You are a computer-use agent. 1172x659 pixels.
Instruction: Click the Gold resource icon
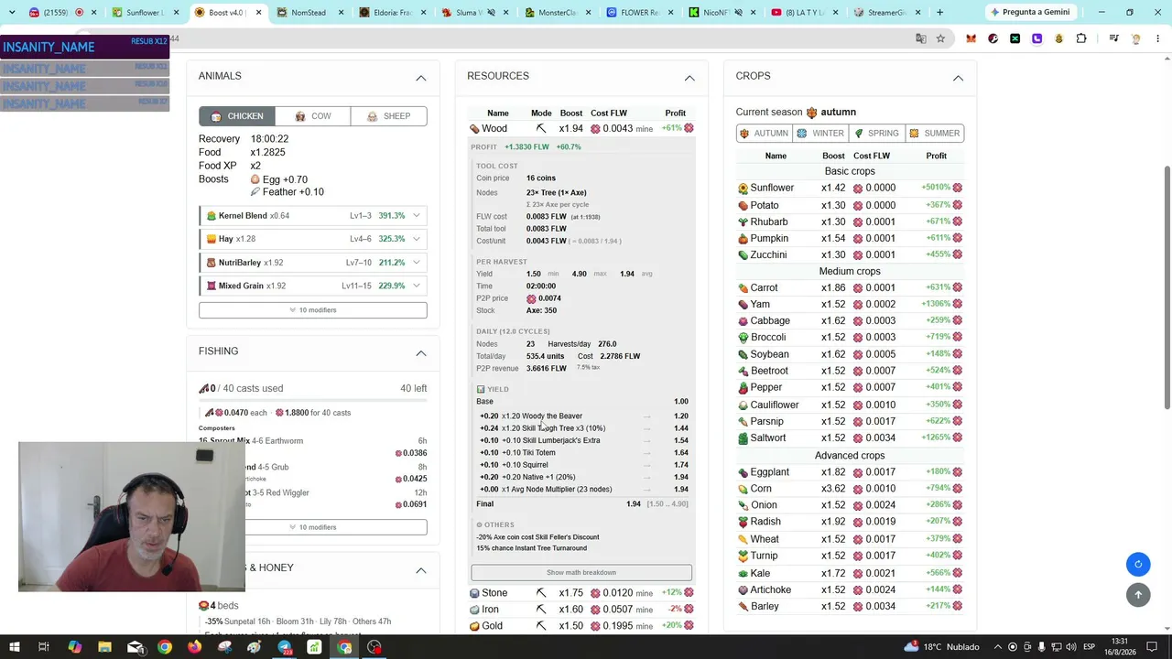point(474,626)
